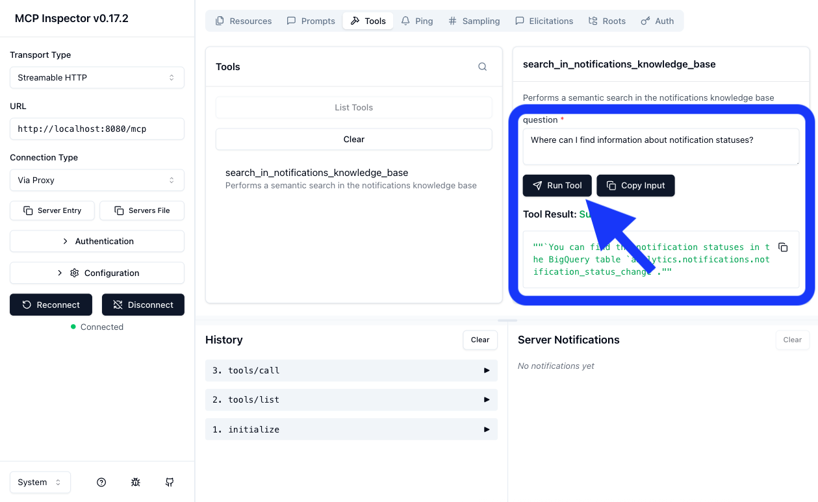This screenshot has height=502, width=818.
Task: Open the System theme dropdown
Action: (x=40, y=482)
